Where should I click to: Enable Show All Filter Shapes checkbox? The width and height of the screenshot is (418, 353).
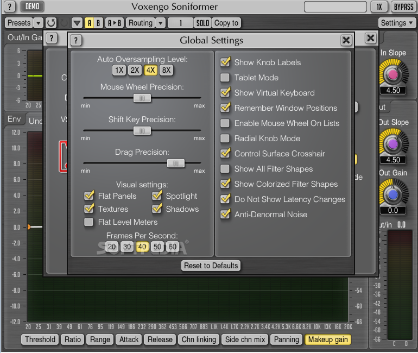click(x=225, y=169)
